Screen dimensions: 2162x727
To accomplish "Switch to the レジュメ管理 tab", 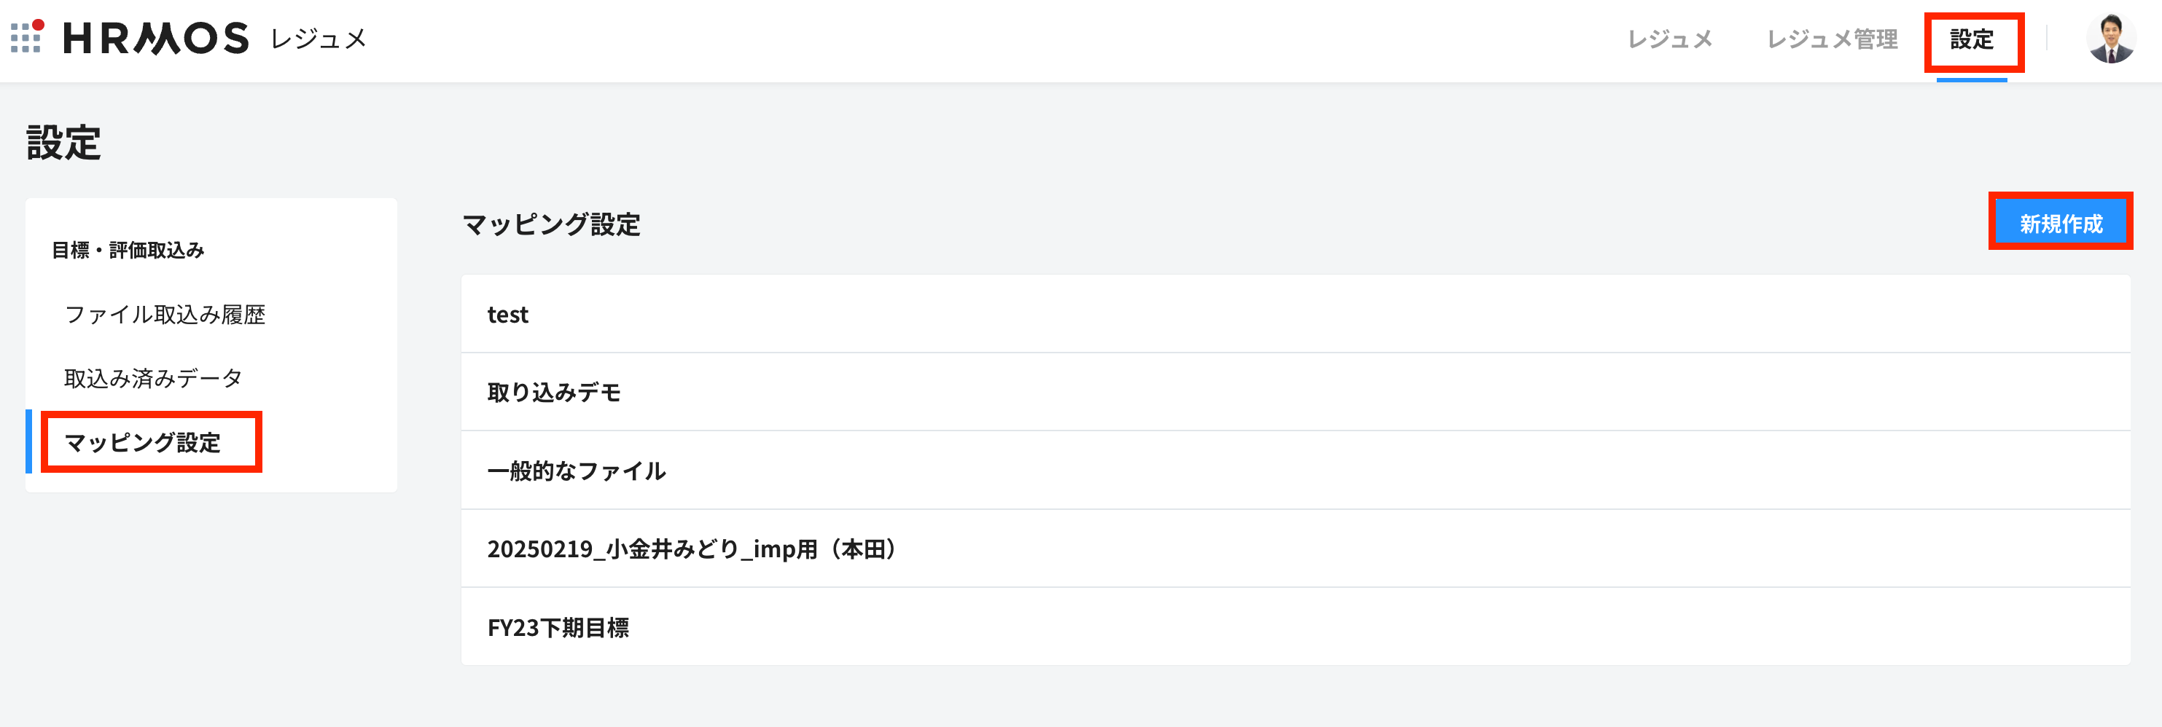I will click(x=1833, y=39).
